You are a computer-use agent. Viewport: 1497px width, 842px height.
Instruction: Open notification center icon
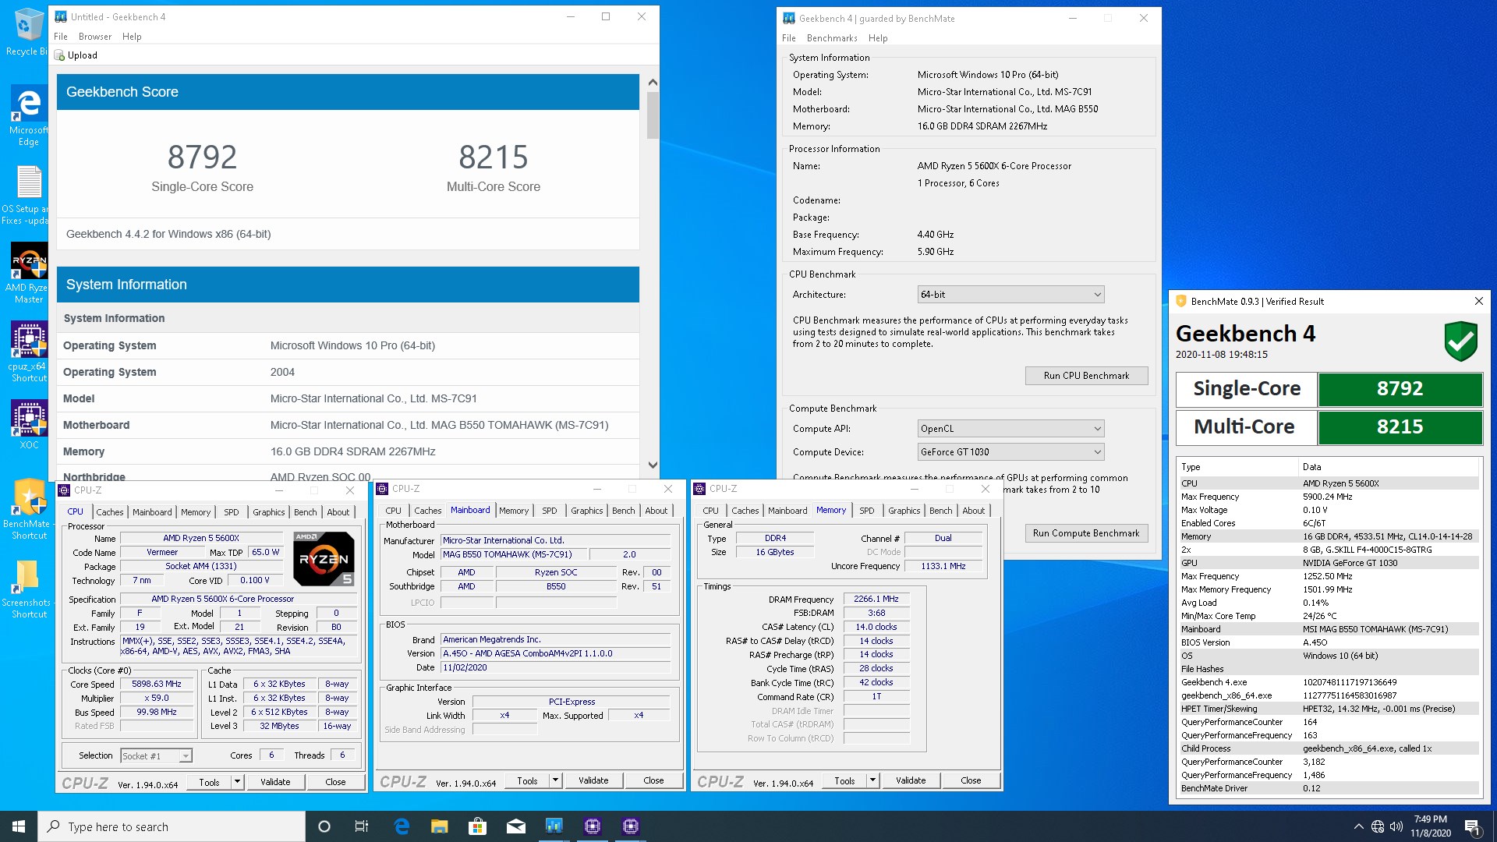(x=1472, y=826)
